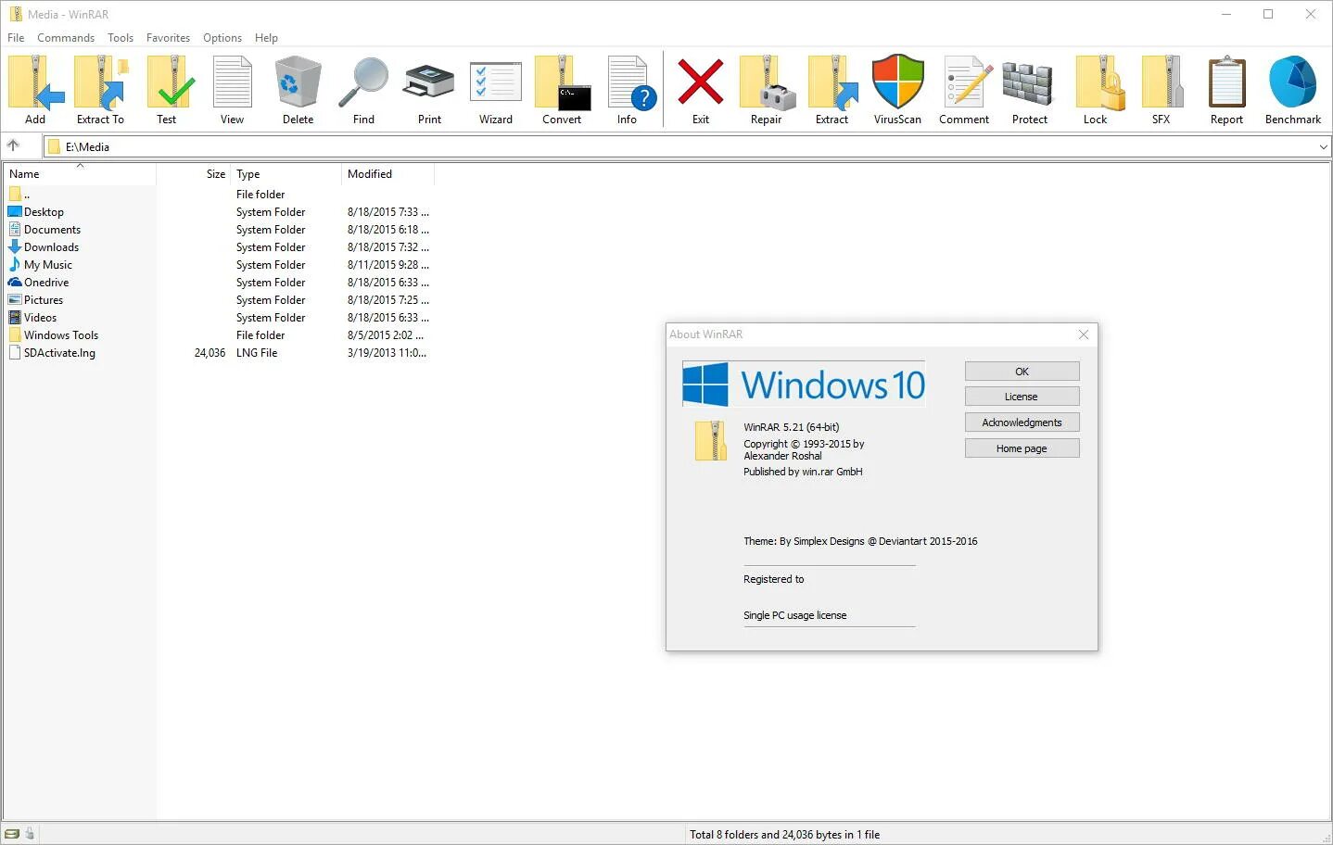Sort by Size column header
The height and width of the screenshot is (845, 1333).
[x=193, y=174]
